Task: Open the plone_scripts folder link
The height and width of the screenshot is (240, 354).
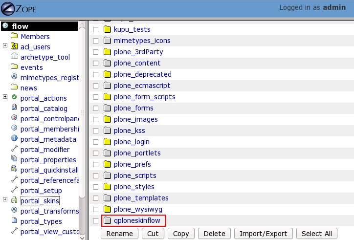Action: tap(135, 175)
